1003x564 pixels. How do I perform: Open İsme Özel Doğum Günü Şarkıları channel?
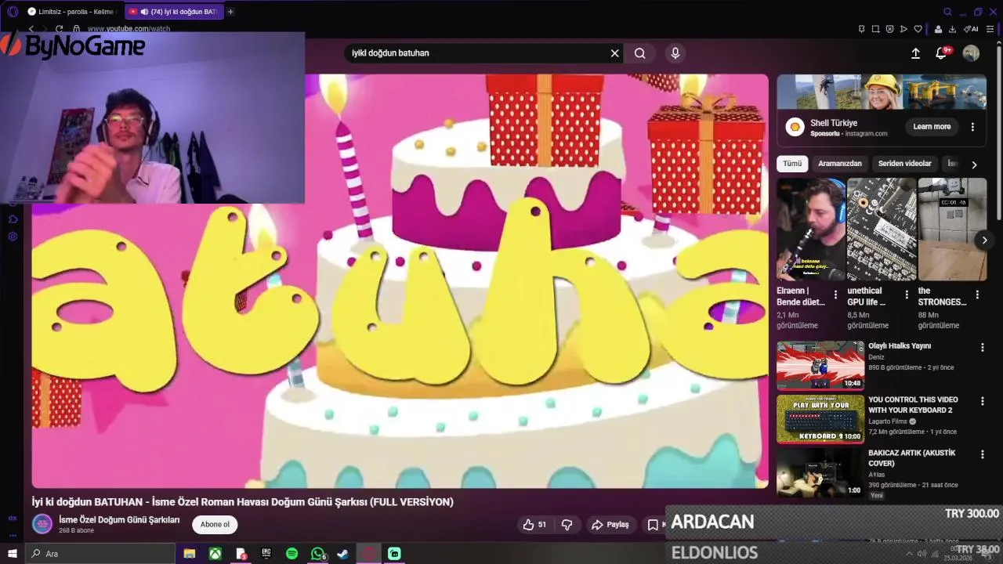pyautogui.click(x=119, y=520)
